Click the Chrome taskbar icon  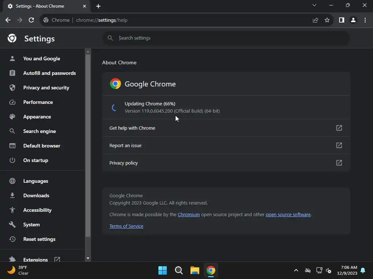(211, 270)
